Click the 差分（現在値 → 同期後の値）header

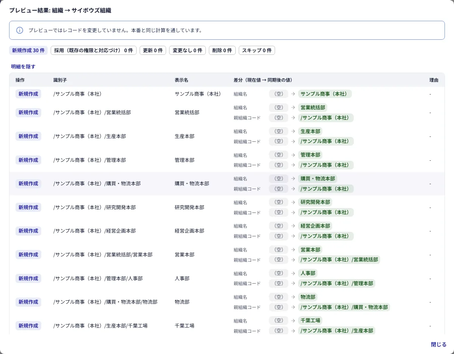pos(263,80)
